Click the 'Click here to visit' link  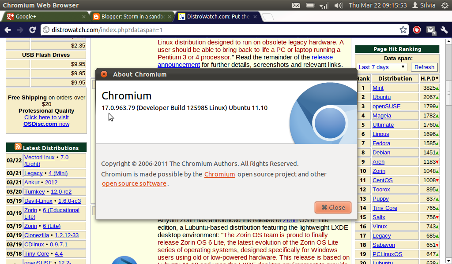(x=46, y=117)
